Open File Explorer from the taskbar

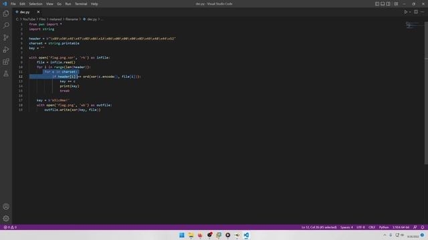[191, 235]
